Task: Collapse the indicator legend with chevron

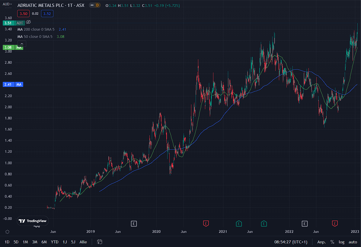Action: [x=23, y=44]
